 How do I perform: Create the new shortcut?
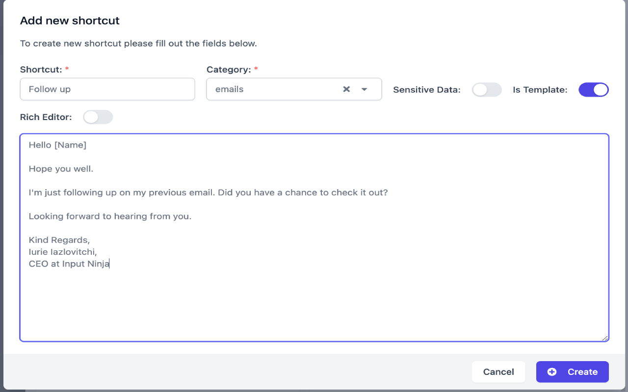573,372
